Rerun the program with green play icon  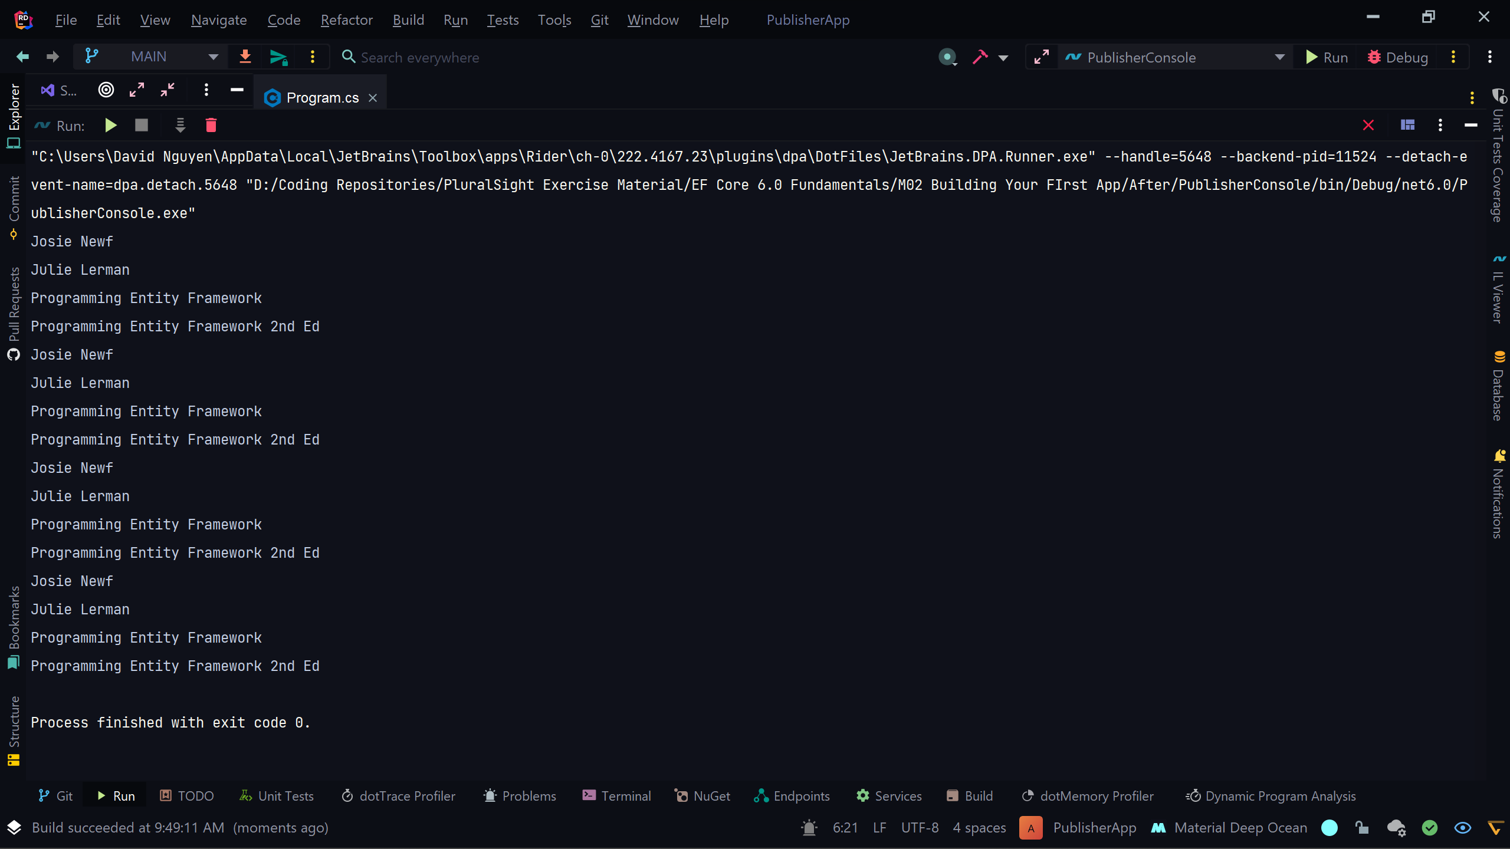pos(110,125)
